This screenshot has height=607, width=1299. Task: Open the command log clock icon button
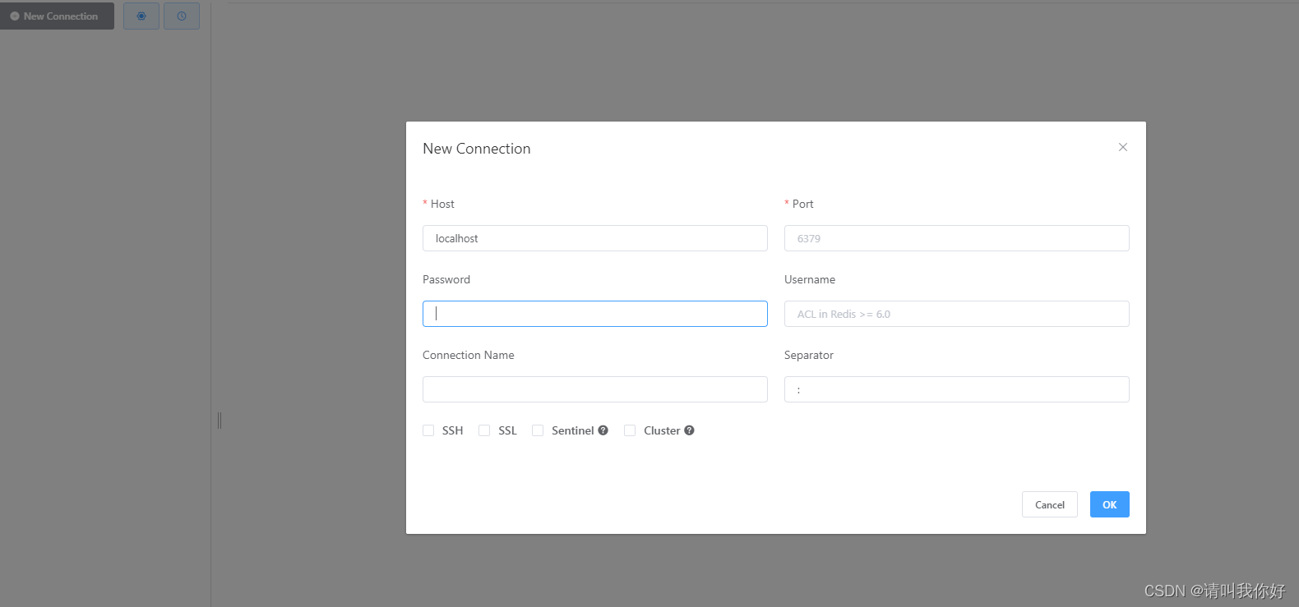(182, 16)
